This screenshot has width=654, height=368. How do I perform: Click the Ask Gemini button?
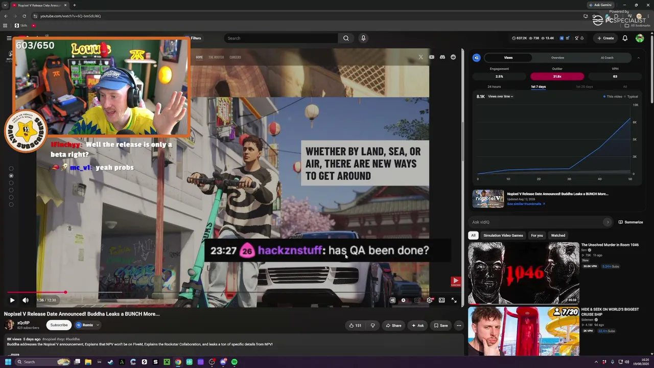(600, 5)
